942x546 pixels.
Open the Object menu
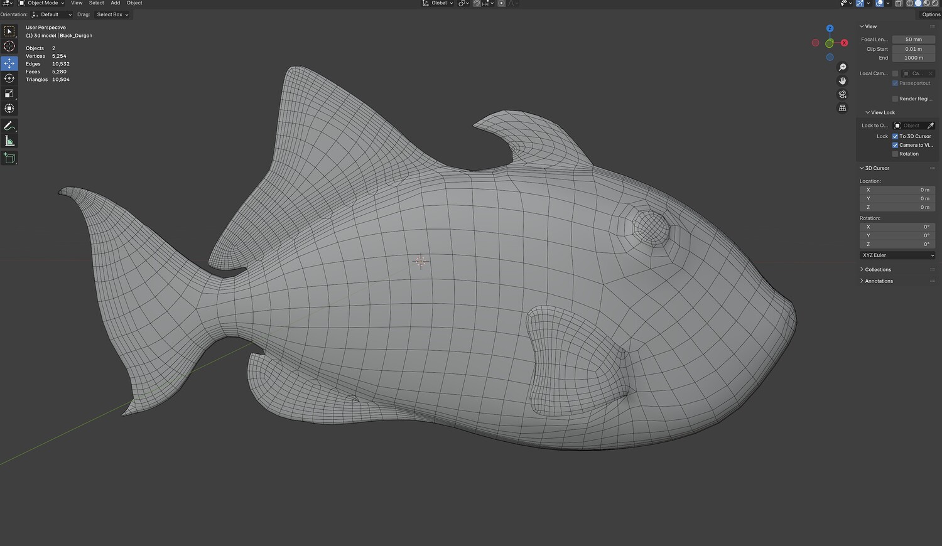tap(134, 3)
